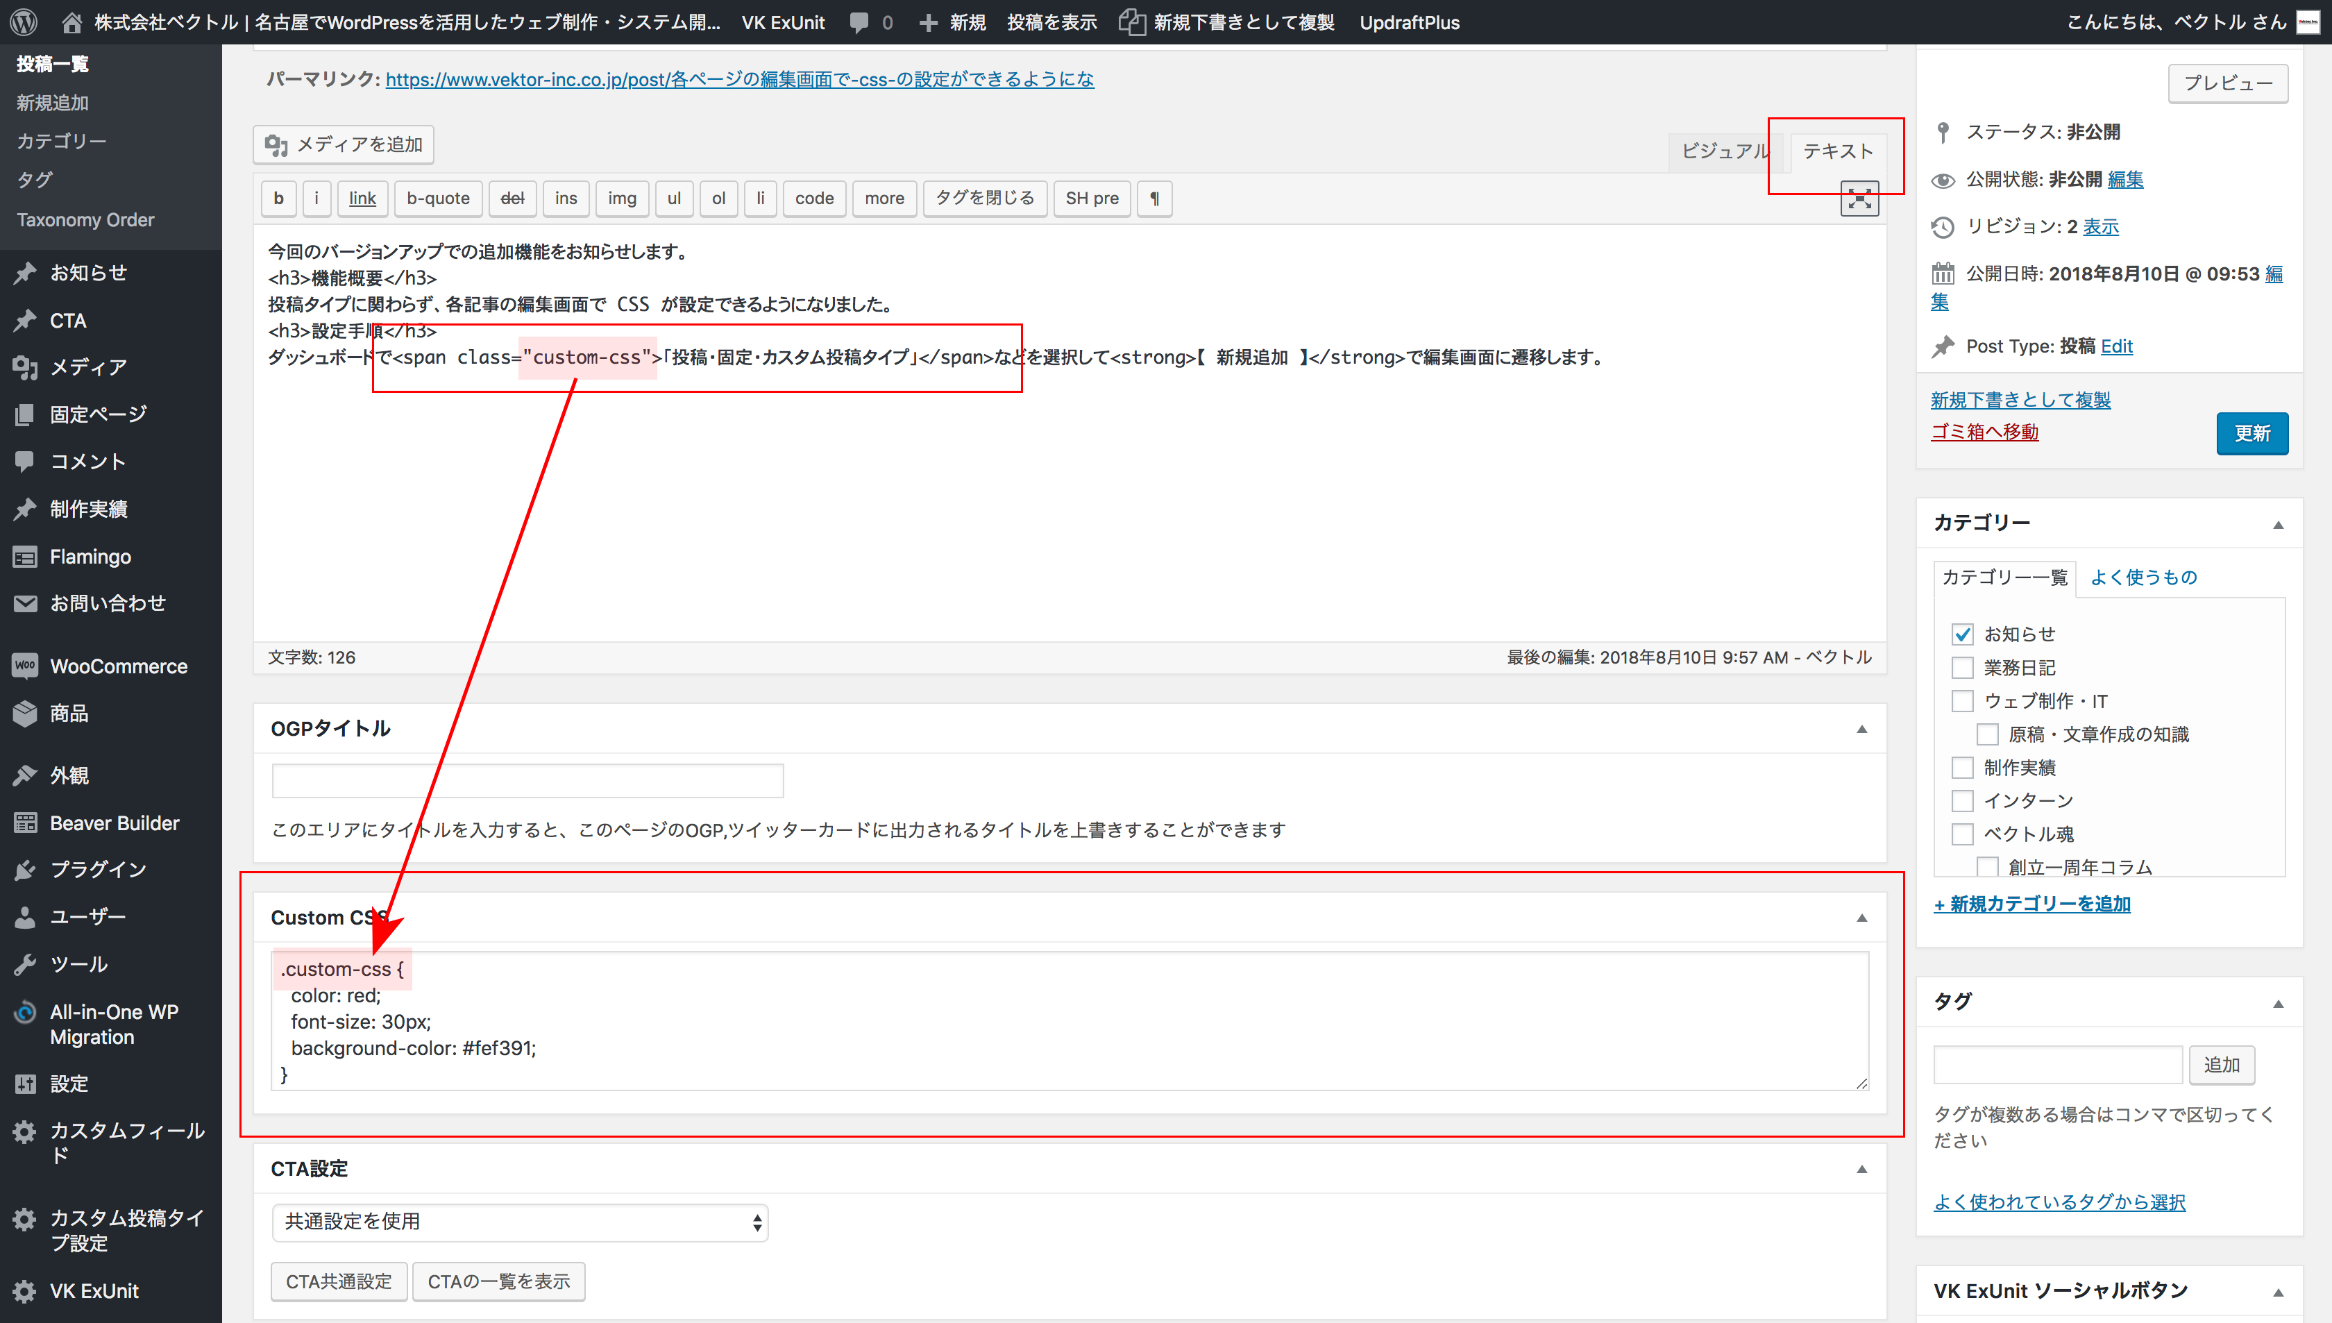Select よく使うもの tab
Image resolution: width=2332 pixels, height=1323 pixels.
coord(2143,577)
